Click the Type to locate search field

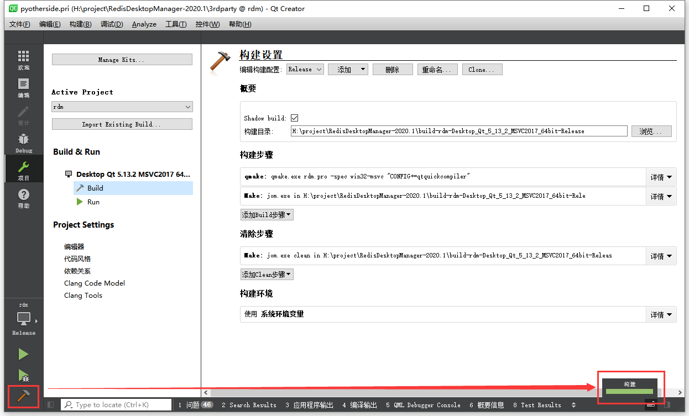click(116, 405)
